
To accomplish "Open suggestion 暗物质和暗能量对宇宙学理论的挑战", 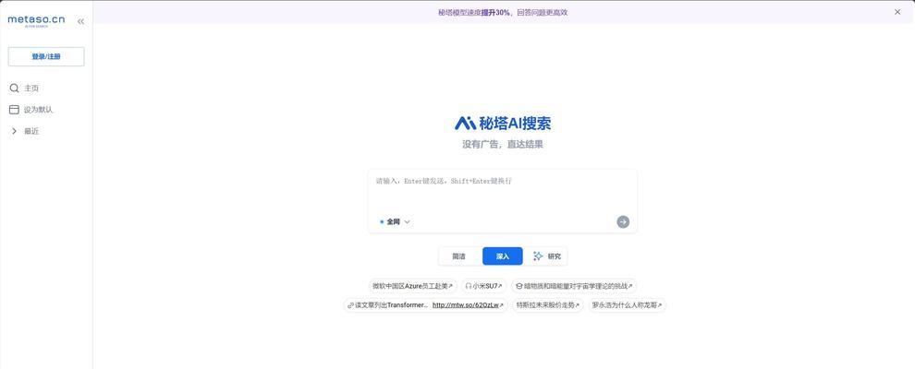I will 574,286.
